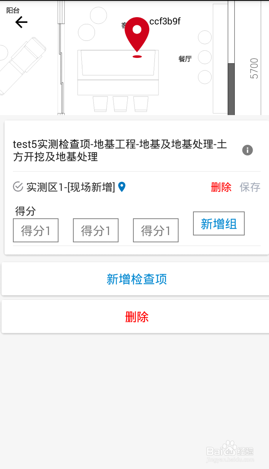Tap blue location pin beside 实测区1

[122, 187]
